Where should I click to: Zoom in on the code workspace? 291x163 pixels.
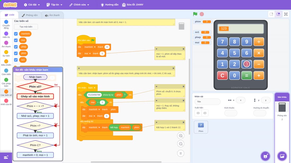coord(181,136)
